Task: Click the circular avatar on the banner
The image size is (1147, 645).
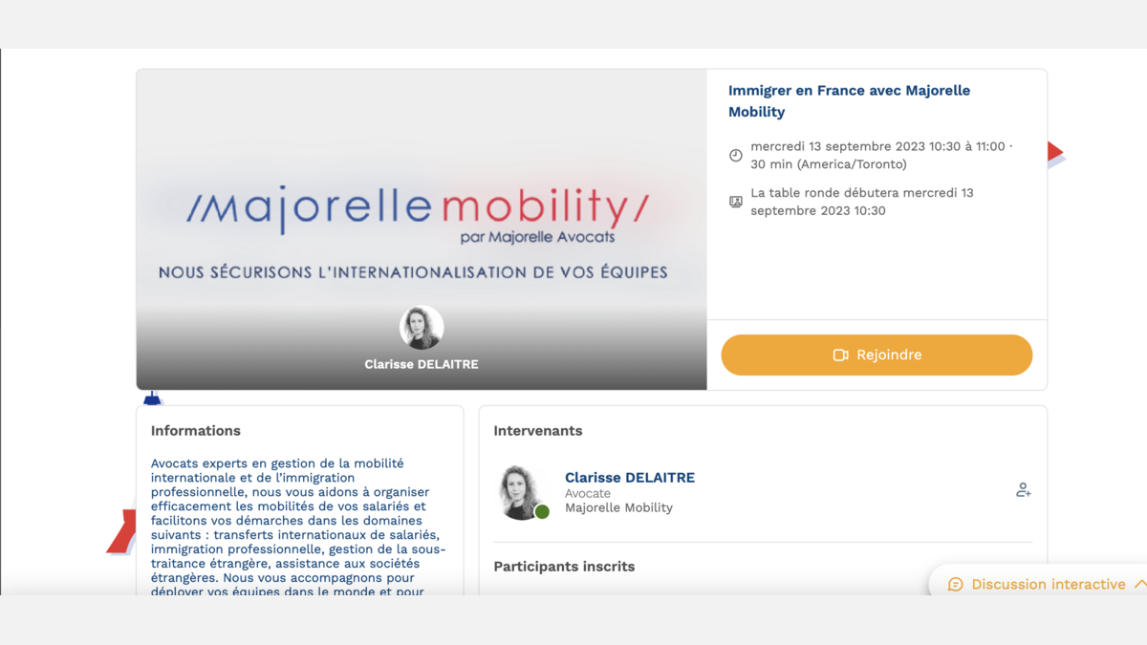Action: point(422,328)
